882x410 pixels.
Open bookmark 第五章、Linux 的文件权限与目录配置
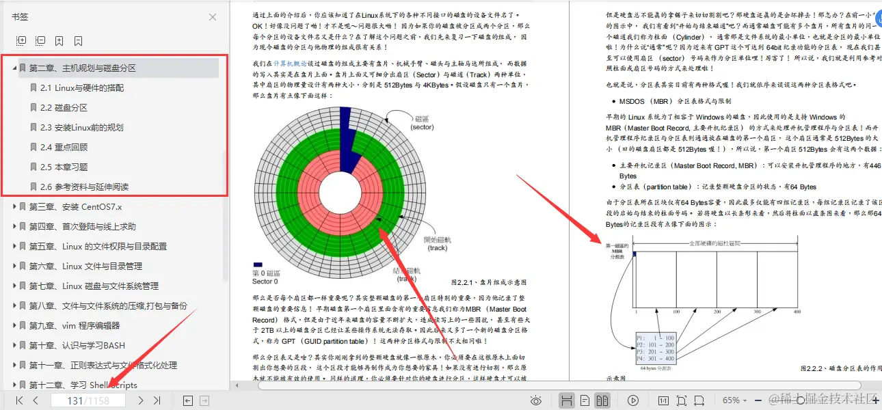click(98, 246)
